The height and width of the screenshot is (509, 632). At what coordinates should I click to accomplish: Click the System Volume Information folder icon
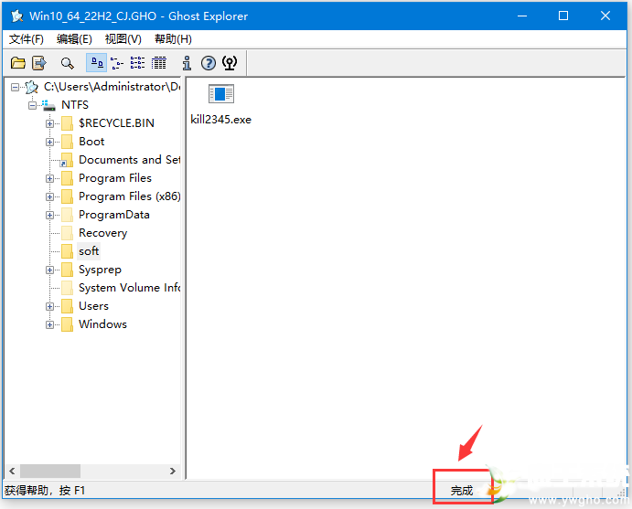click(x=67, y=288)
